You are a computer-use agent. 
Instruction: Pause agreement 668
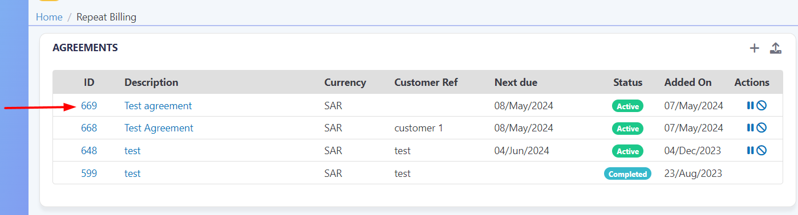pos(750,128)
